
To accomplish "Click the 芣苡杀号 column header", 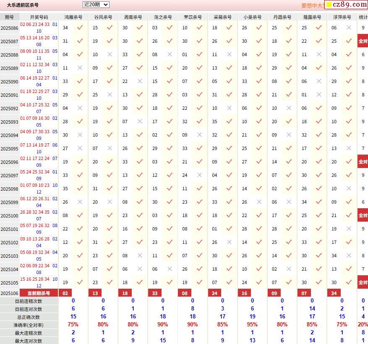I will (x=193, y=17).
